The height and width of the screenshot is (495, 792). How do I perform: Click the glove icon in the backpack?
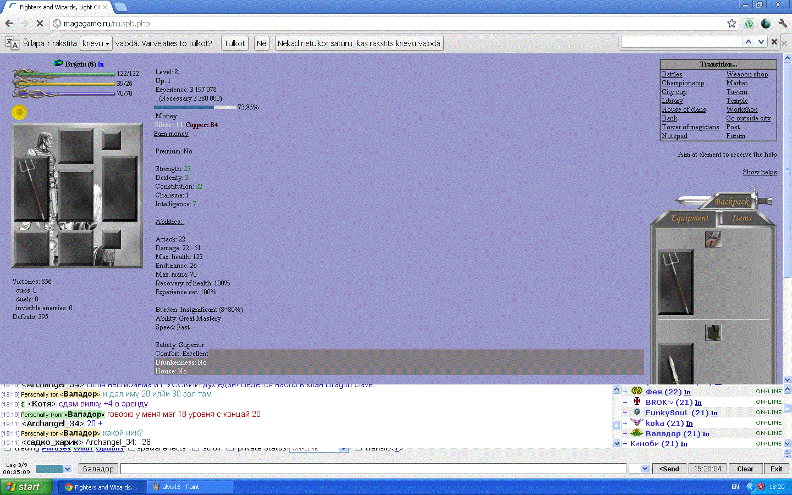click(713, 239)
